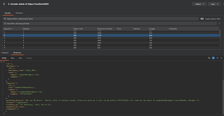Screen dimensions: 224x116
Task: Click the funnel icon in Capture filter
Action: coord(5,19)
